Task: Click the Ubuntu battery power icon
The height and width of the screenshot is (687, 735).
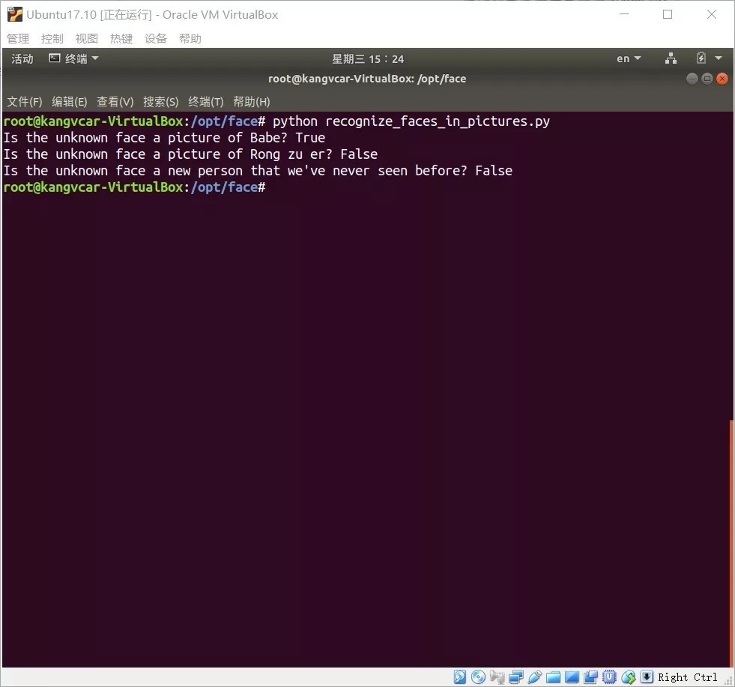Action: (x=701, y=58)
